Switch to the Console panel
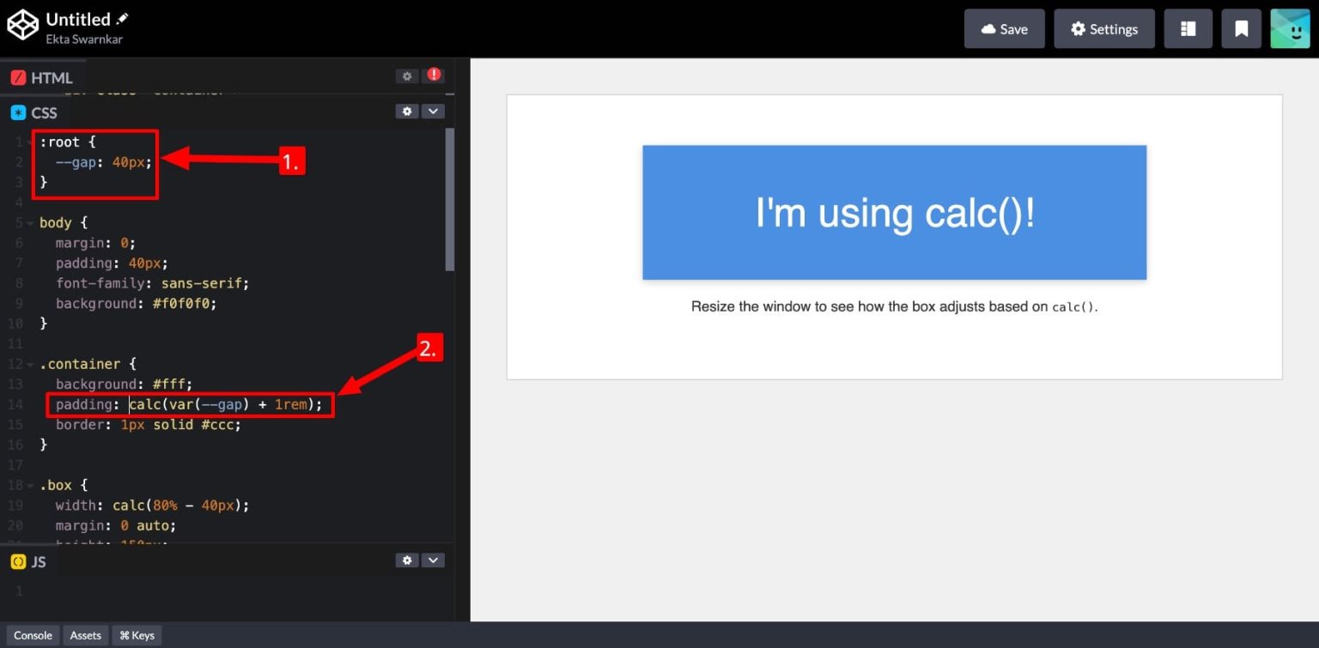Image resolution: width=1319 pixels, height=648 pixels. [x=33, y=635]
